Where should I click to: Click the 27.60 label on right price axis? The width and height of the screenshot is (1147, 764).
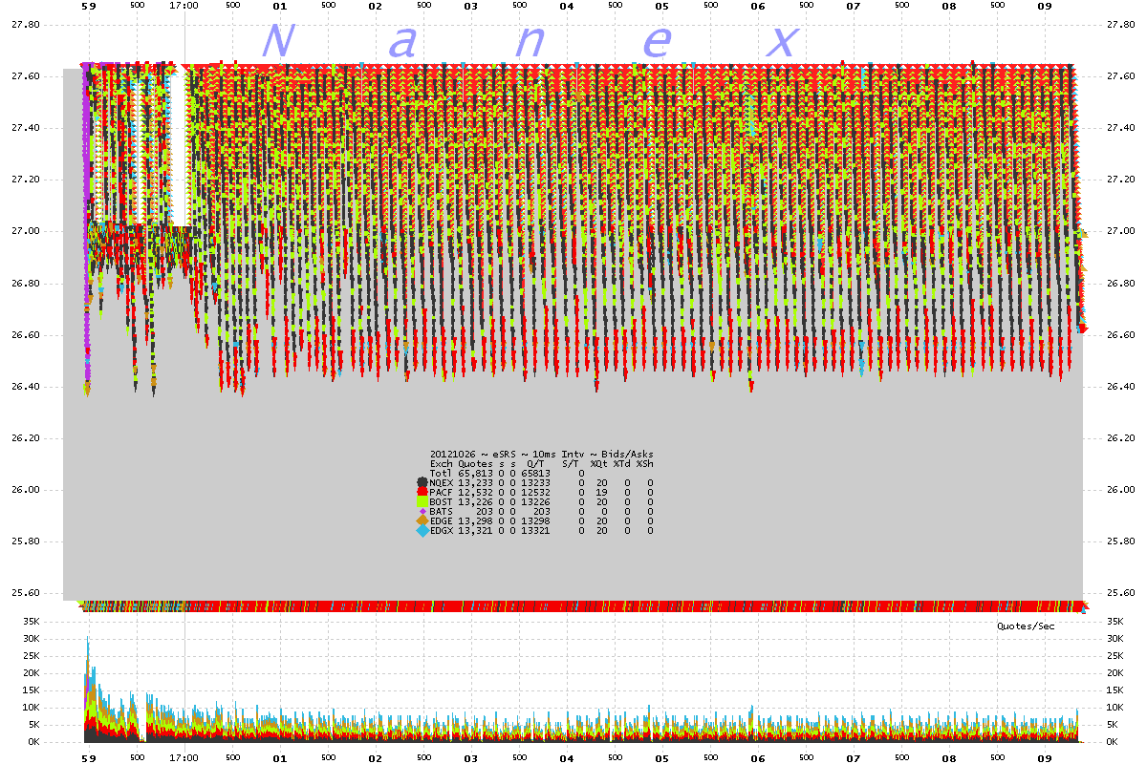1119,75
